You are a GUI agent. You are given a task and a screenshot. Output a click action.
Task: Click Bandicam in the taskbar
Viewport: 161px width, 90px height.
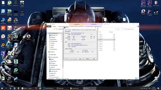(x=60, y=88)
